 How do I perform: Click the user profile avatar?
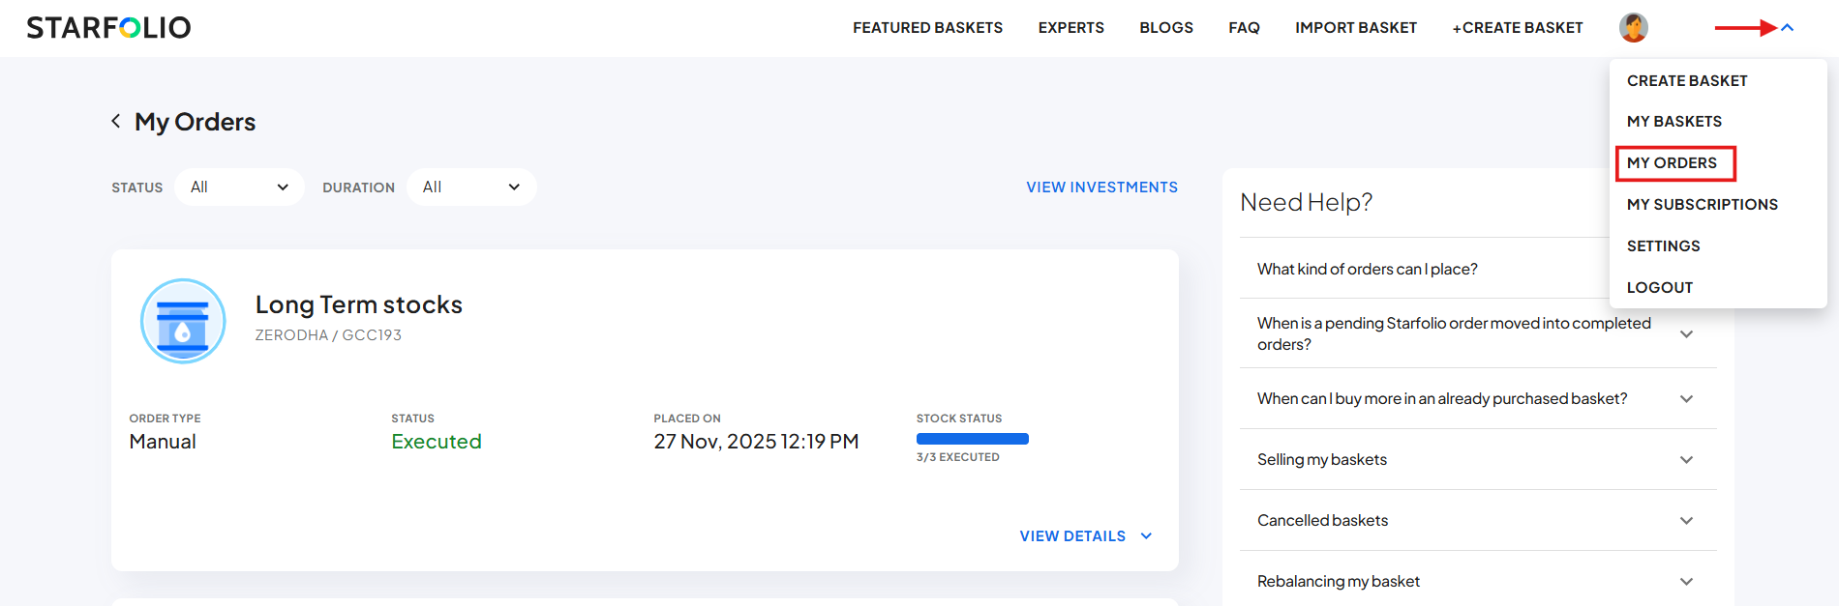[x=1633, y=28]
